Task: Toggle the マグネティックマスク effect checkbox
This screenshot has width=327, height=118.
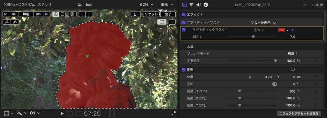Action: coord(184,22)
